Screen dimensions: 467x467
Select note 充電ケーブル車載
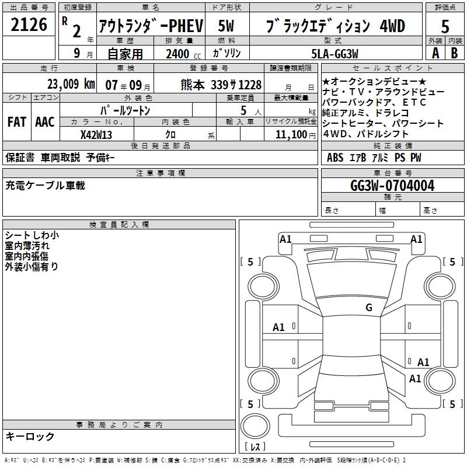click(x=46, y=185)
